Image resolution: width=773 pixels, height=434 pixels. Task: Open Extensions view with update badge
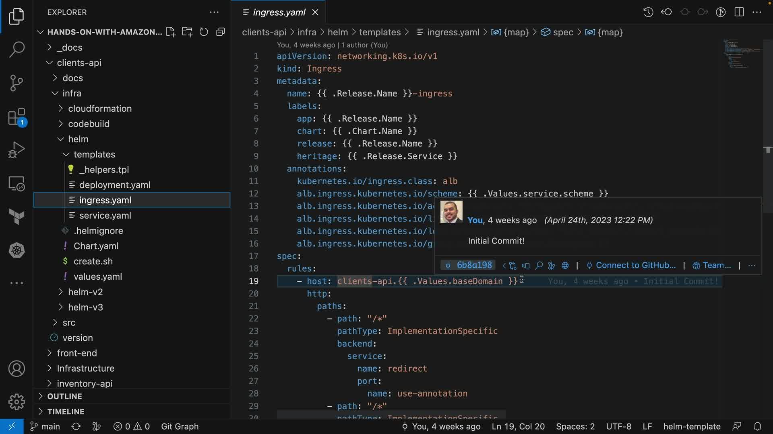(17, 117)
